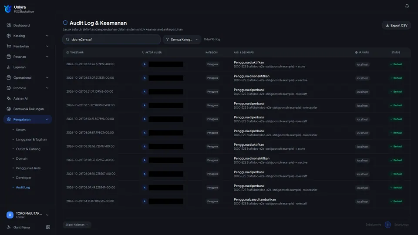418x235 pixels.
Task: Click the Timestamp clock header icon
Action: pos(67,53)
